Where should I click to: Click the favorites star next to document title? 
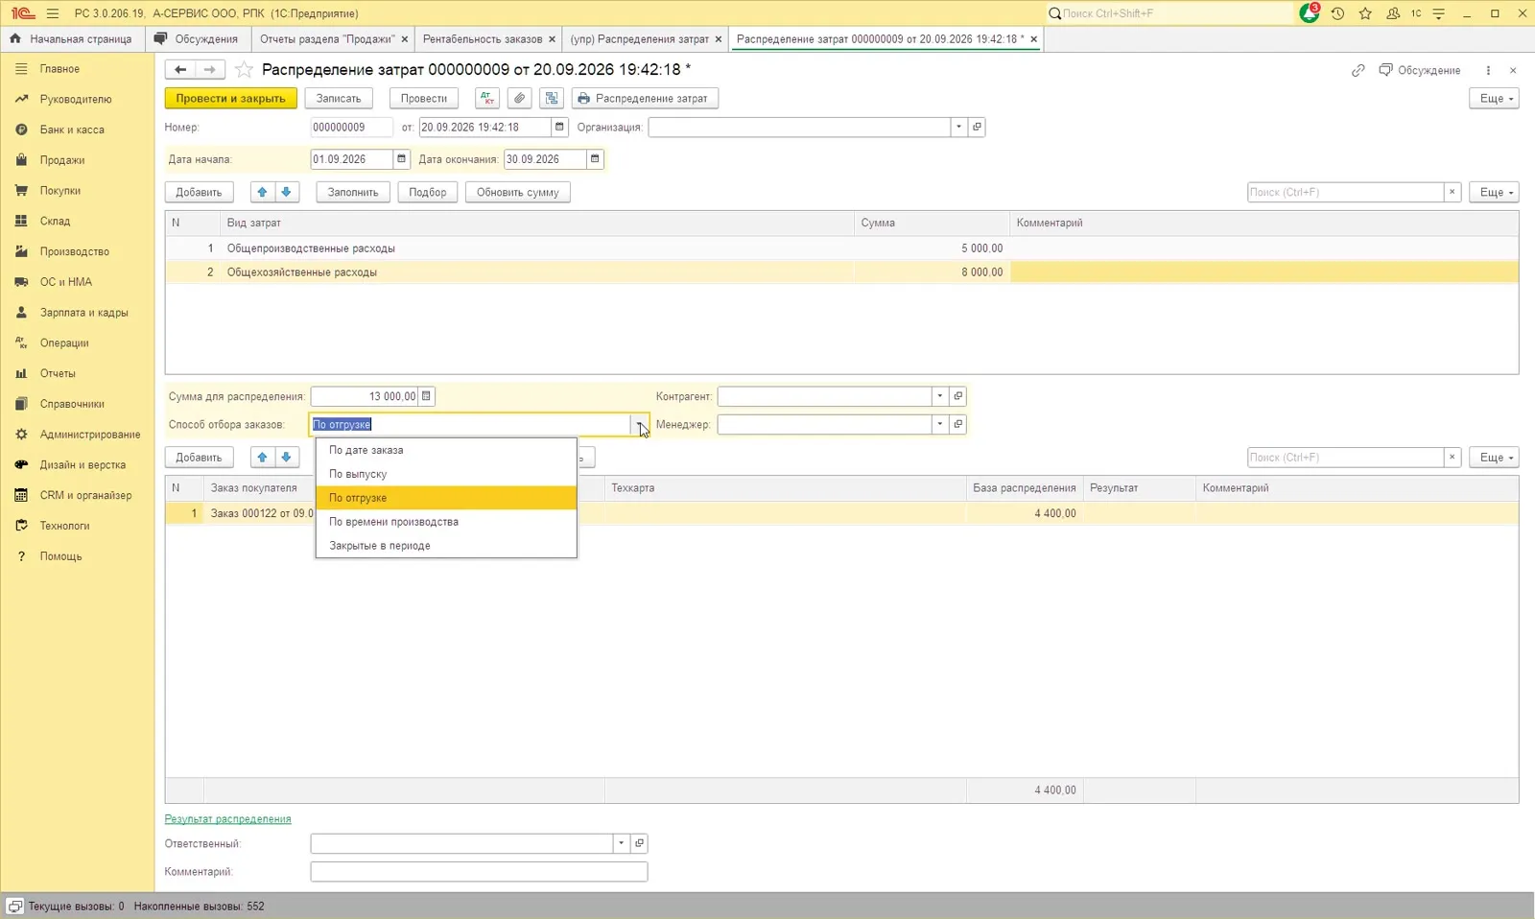244,69
